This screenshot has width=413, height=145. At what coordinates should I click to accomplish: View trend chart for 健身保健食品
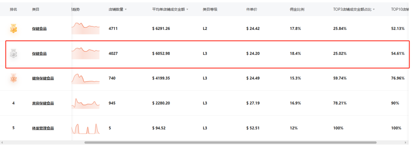(x=86, y=78)
